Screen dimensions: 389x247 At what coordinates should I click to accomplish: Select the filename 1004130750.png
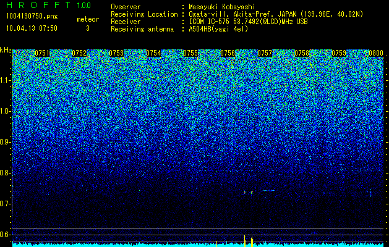(32, 16)
